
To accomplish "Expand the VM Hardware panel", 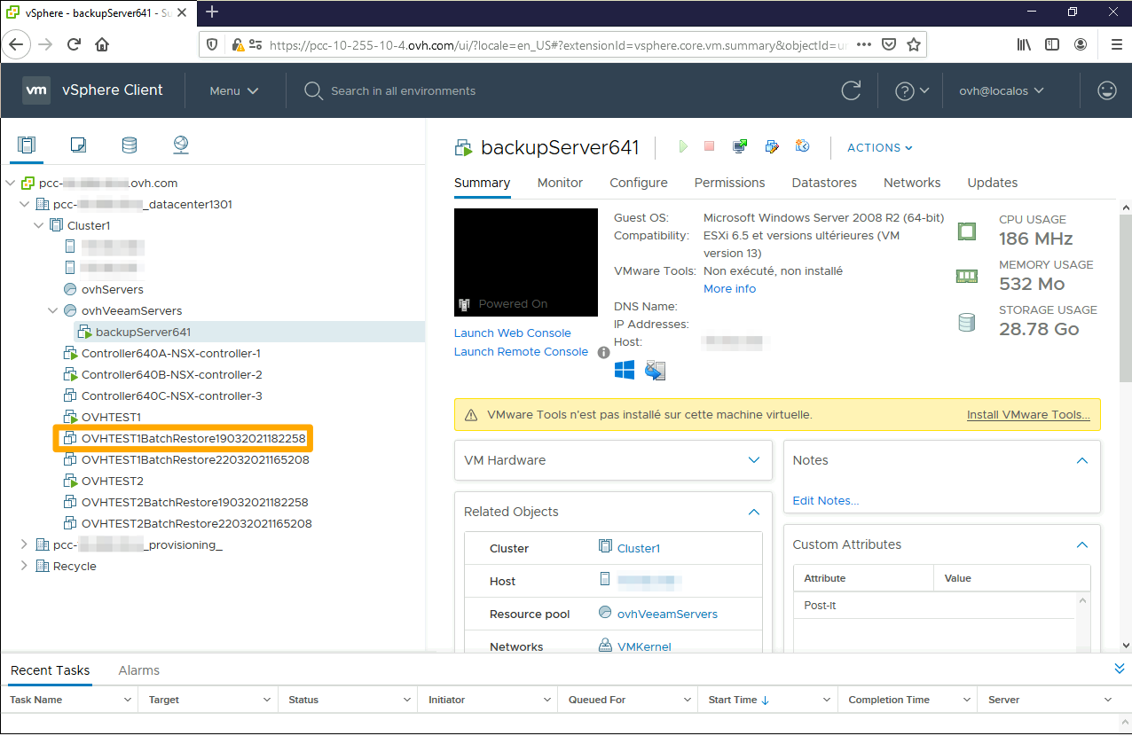I will tap(753, 460).
